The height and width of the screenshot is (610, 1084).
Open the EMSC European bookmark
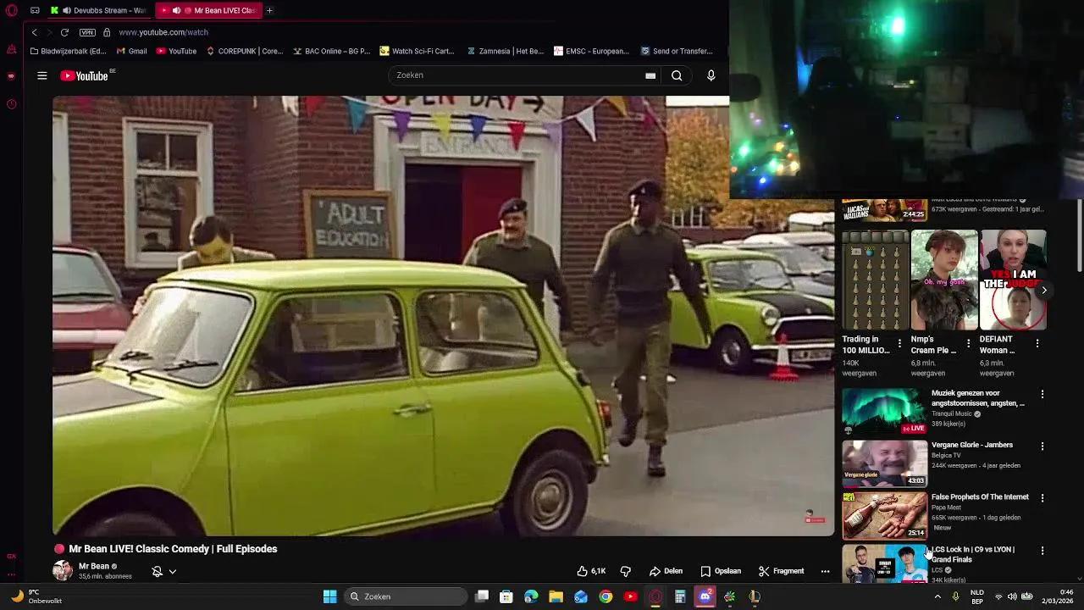[591, 51]
